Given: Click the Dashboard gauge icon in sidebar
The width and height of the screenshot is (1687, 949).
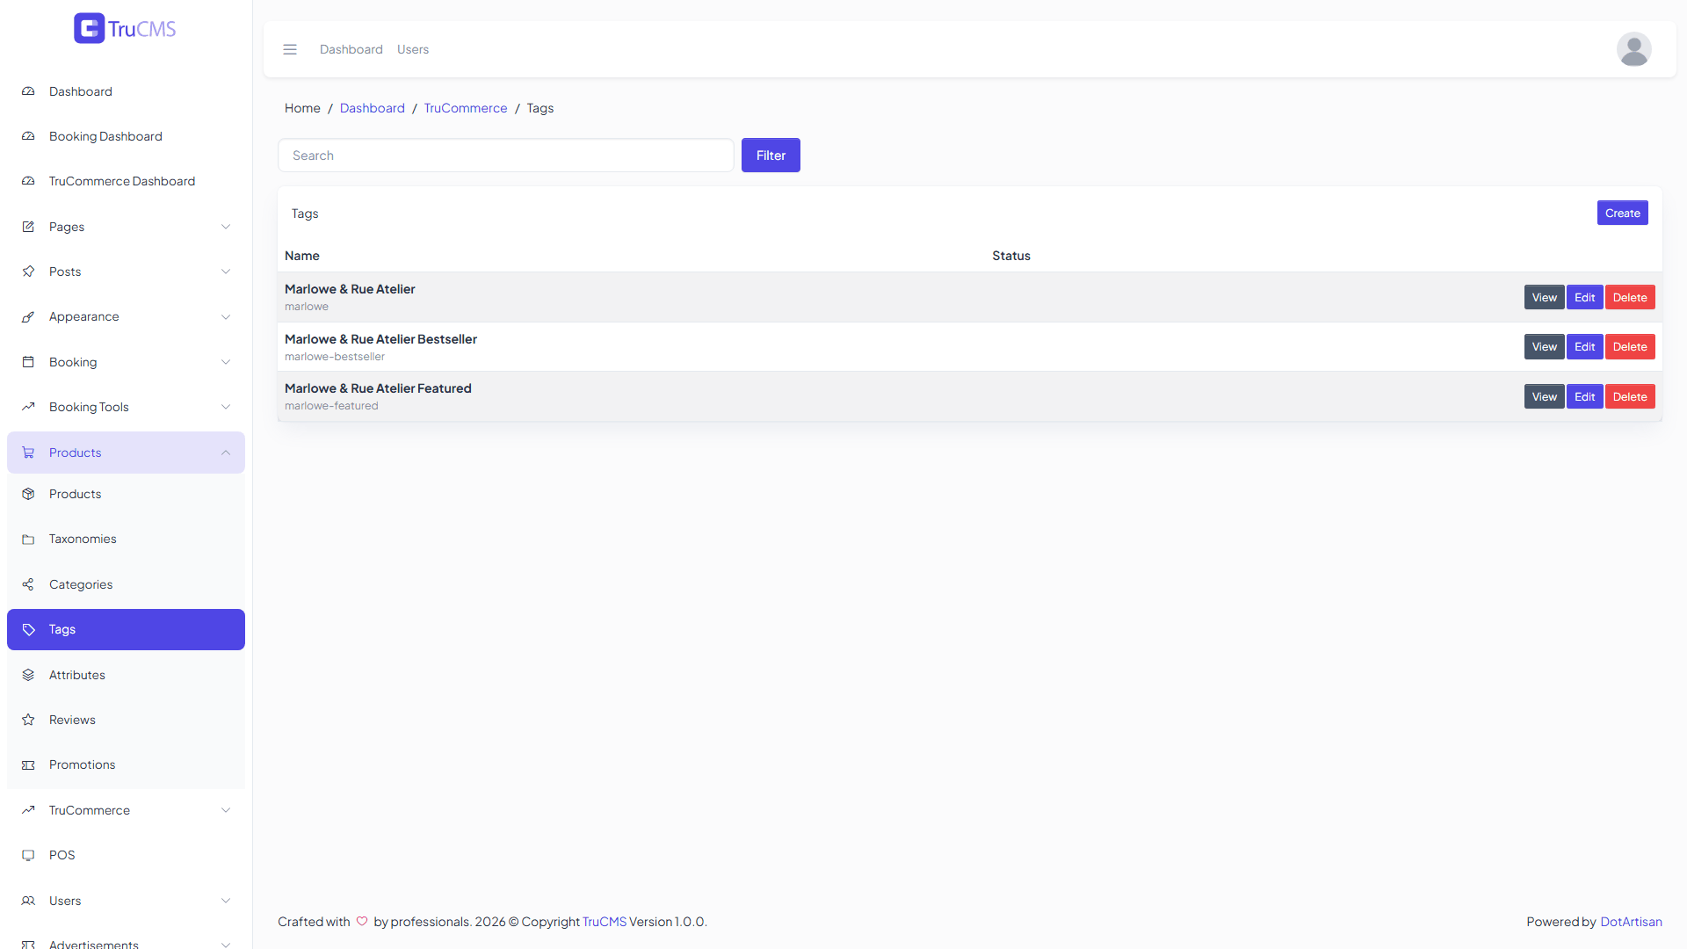Looking at the screenshot, I should pos(28,91).
